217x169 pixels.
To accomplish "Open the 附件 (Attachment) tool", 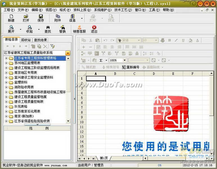I will (x=58, y=18).
